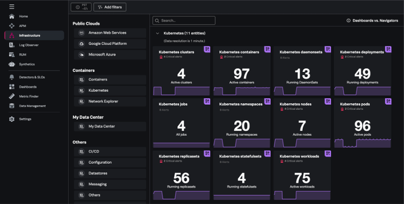
Task: Click the Detectors & SLOs bell icon
Action: pos(12,77)
